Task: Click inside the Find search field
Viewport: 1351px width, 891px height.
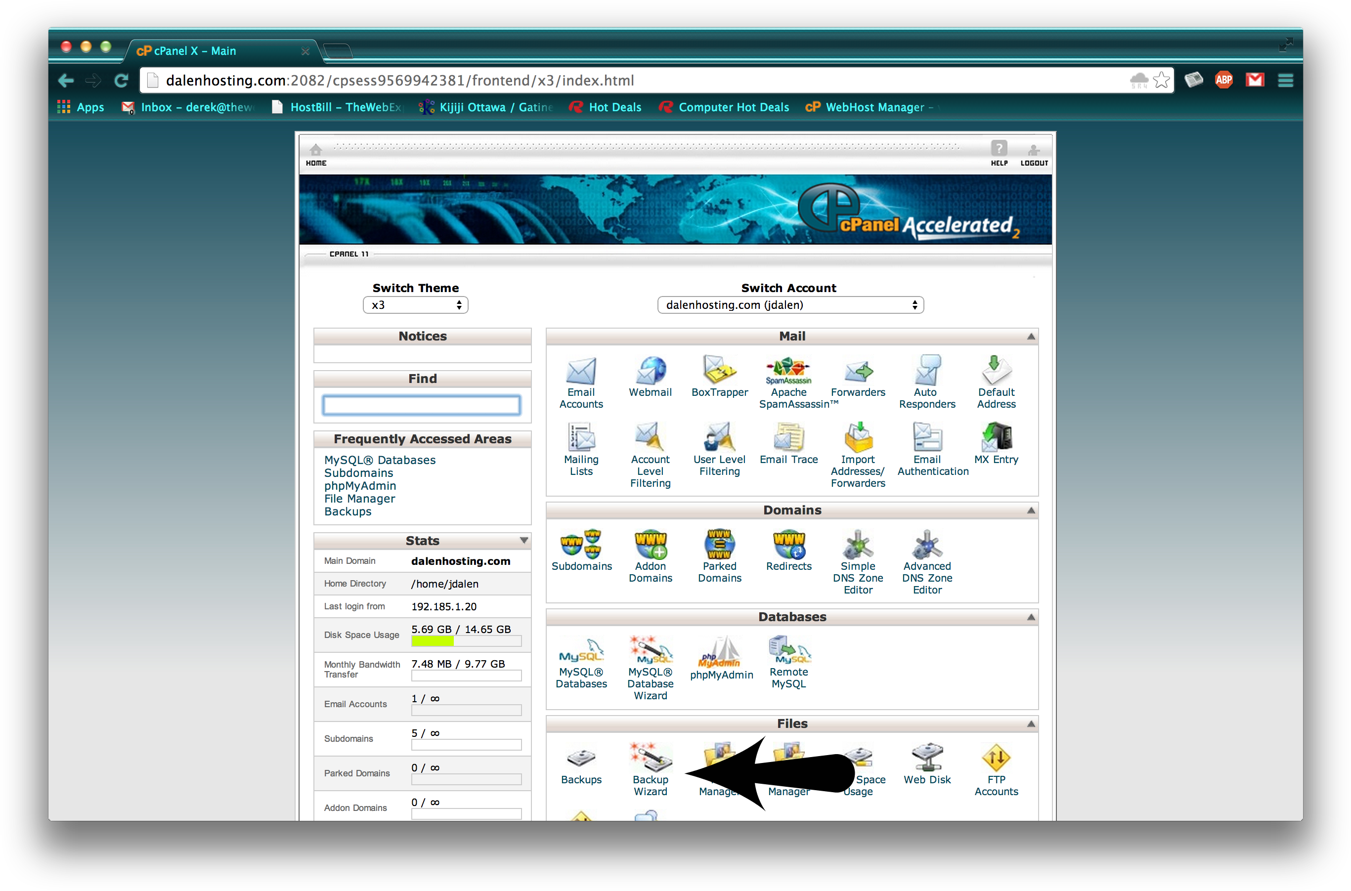Action: pyautogui.click(x=421, y=405)
